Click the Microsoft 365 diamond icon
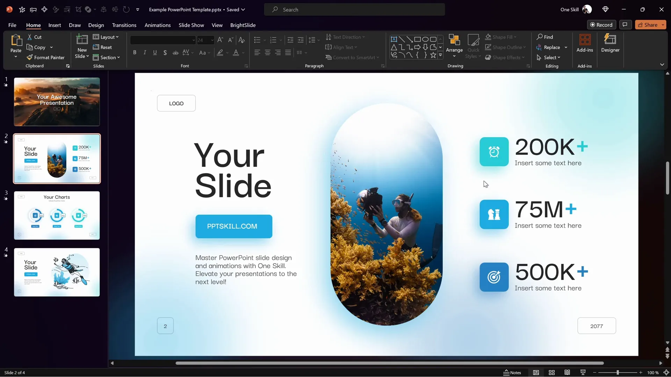 (606, 9)
